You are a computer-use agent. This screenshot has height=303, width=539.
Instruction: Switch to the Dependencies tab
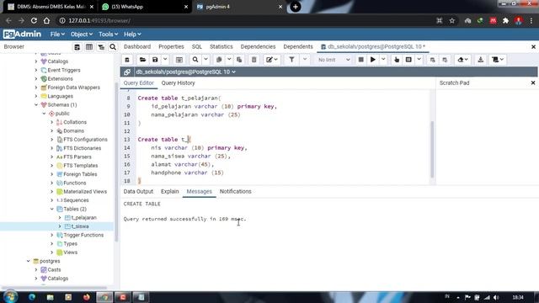258,47
